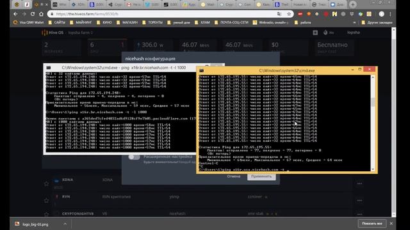Click the Отмена button in nicehash dialog

[x=233, y=176]
